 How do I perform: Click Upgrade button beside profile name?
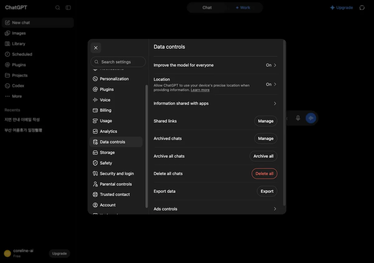tap(60, 253)
